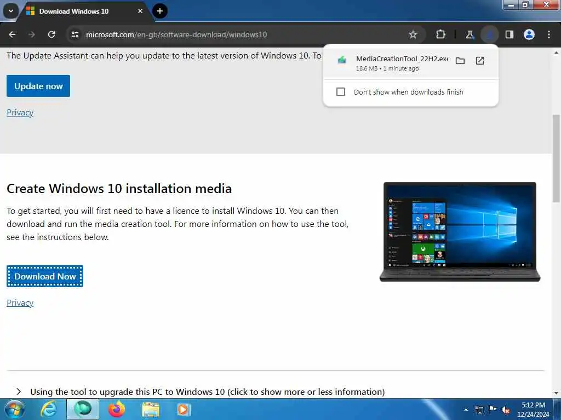Screen dimensions: 561x420
Task: Open the media player taskbar icon
Action: click(x=184, y=409)
